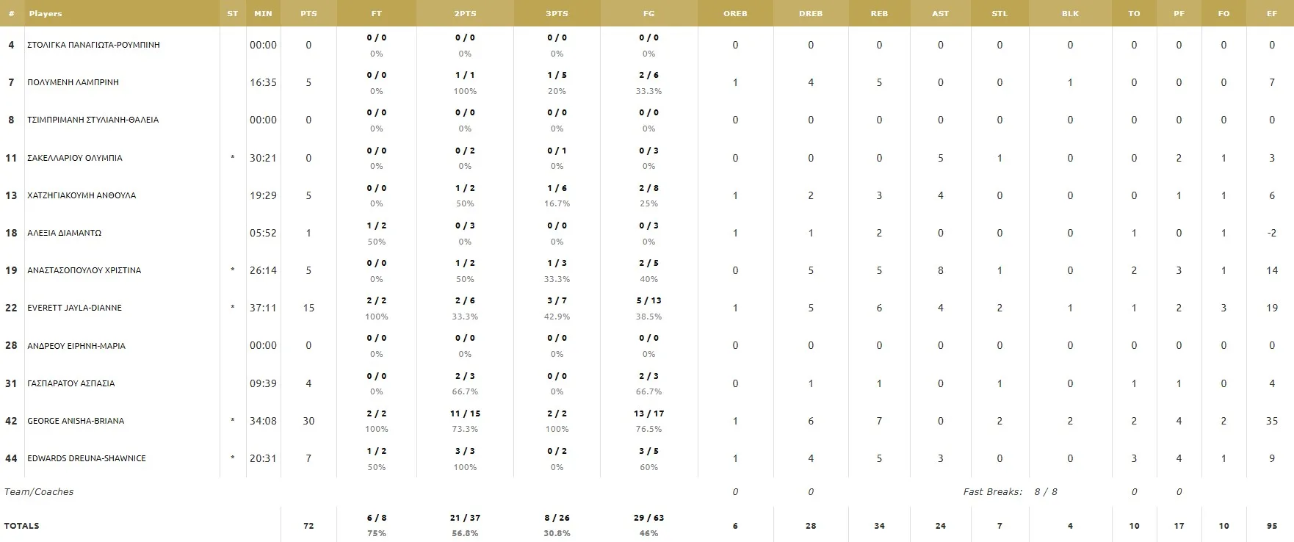The width and height of the screenshot is (1294, 542).
Task: Select the DREB column header
Action: point(811,13)
